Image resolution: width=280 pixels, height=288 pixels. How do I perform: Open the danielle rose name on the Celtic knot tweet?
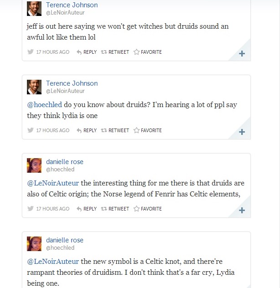click(x=65, y=240)
